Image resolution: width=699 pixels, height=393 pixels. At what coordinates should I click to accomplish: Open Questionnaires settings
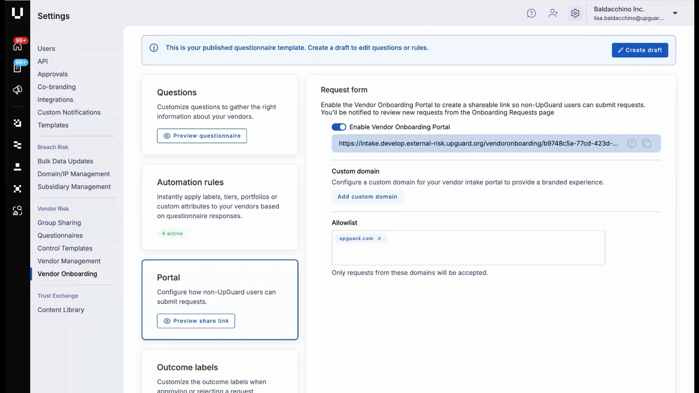[x=60, y=235]
